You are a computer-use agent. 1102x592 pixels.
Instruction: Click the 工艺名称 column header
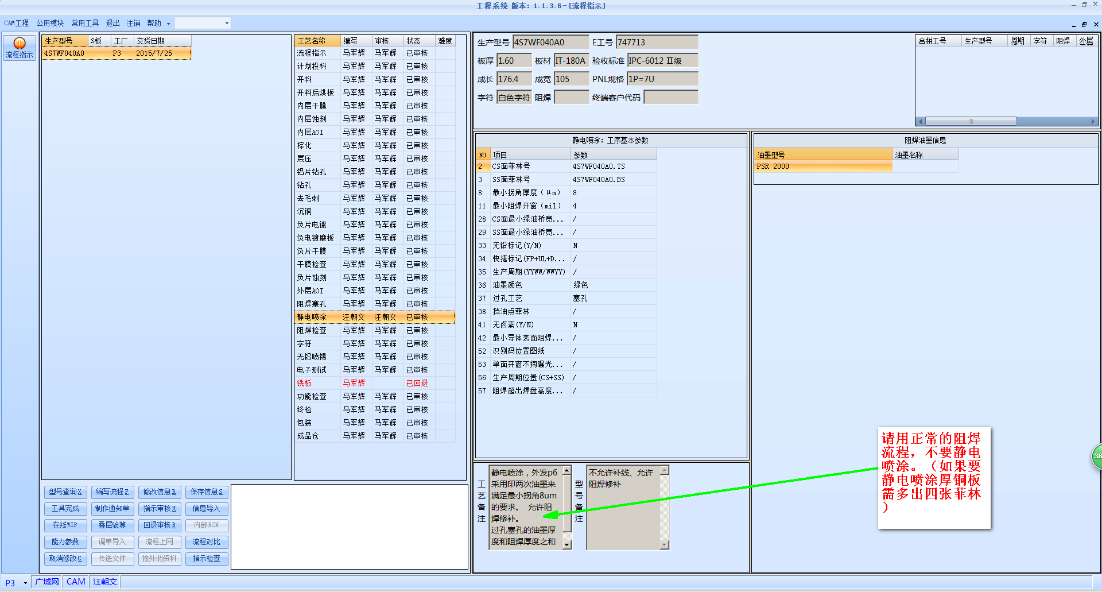[318, 41]
